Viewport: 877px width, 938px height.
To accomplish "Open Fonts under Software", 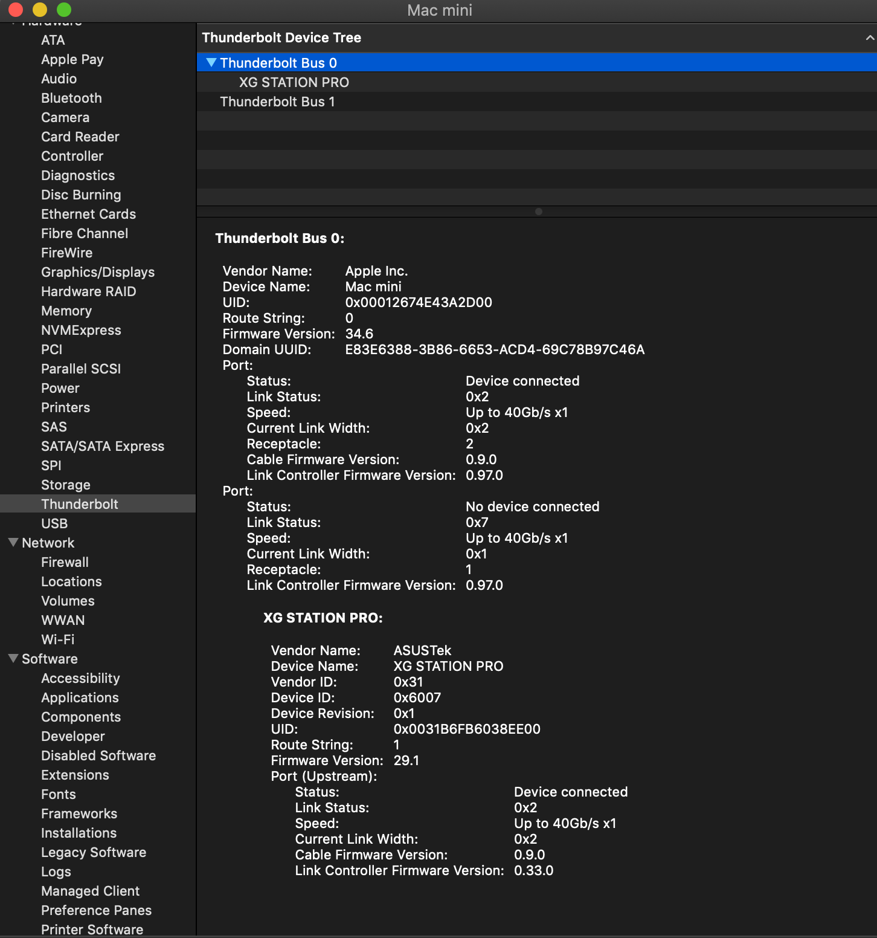I will [59, 794].
